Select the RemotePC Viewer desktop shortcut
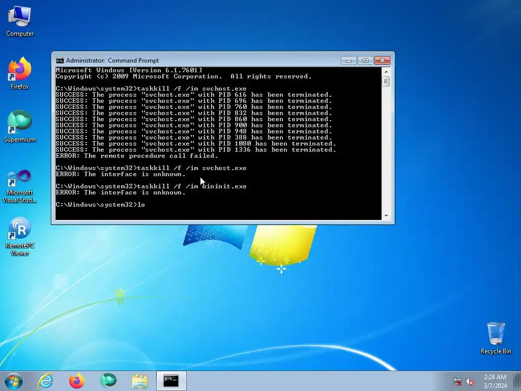Image resolution: width=521 pixels, height=391 pixels. pos(20,237)
